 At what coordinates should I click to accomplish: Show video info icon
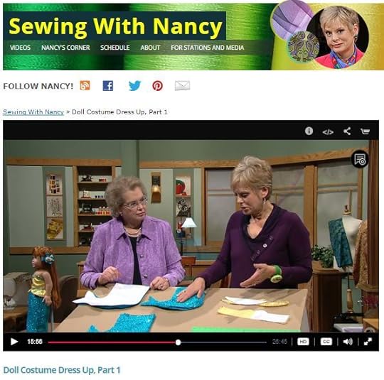pyautogui.click(x=309, y=131)
